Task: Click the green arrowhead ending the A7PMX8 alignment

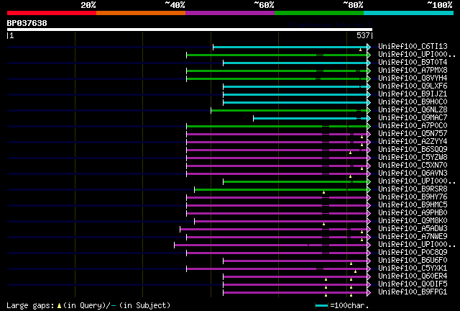Action: (369, 71)
